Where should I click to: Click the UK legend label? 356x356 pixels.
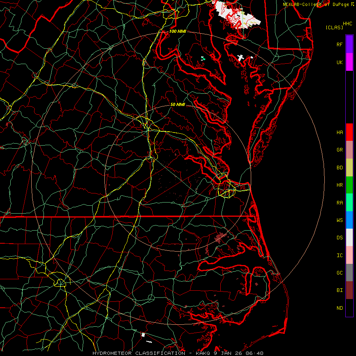click(x=339, y=62)
